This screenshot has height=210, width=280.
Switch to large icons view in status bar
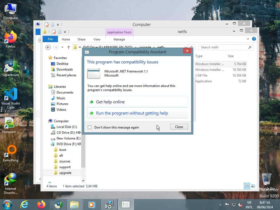pyautogui.click(x=253, y=186)
